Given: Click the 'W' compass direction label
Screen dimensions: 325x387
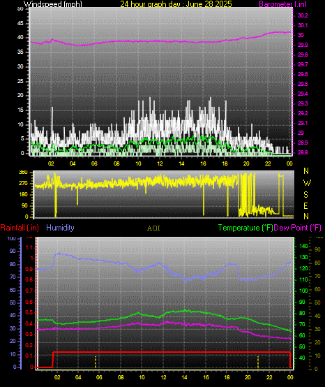Looking at the screenshot, I should [307, 183].
